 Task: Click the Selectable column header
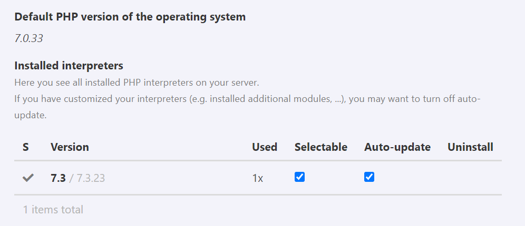(320, 147)
